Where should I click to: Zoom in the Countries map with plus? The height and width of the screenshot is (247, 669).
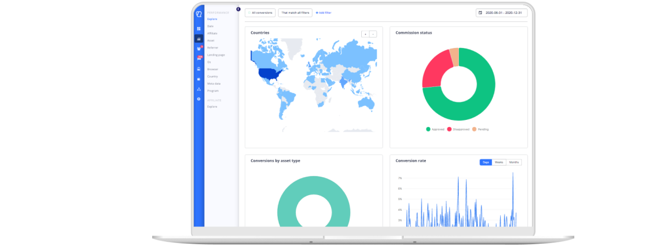tap(365, 34)
